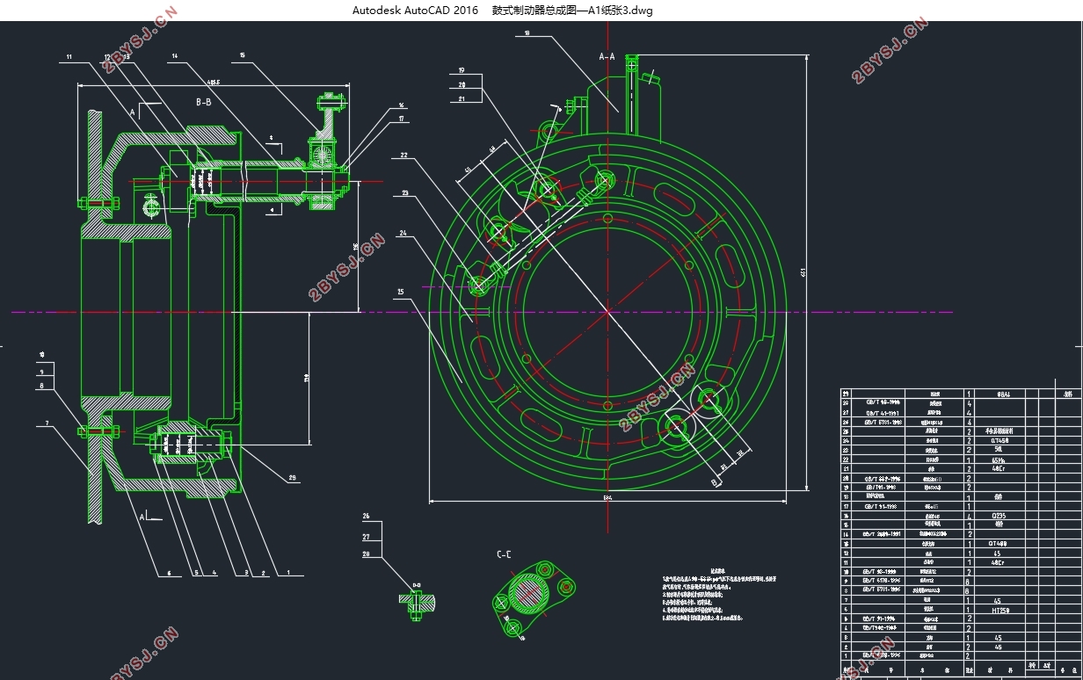Viewport: 1083px width, 680px height.
Task: Click part callout number 26
Action: [x=367, y=516]
